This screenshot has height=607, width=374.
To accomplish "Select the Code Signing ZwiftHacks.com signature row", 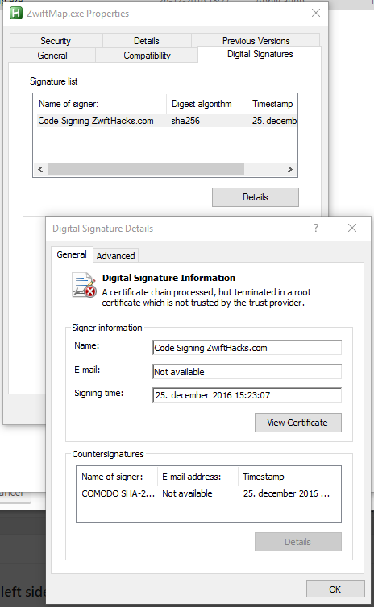I will click(x=167, y=121).
